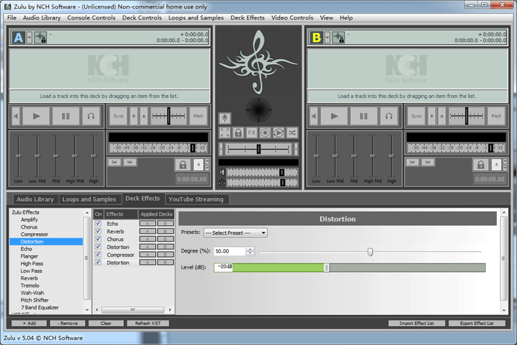Click the Deck B load-lock icon in header
Viewport: 517px width, 345px height.
coord(339,38)
